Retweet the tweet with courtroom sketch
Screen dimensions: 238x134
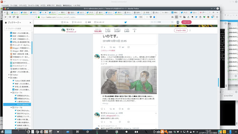(111, 109)
